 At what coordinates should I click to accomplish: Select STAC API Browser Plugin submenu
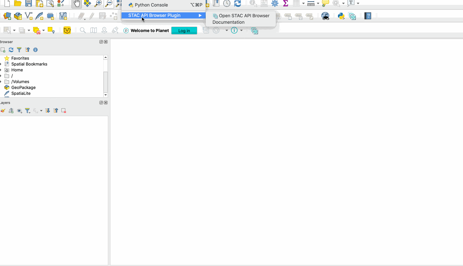(x=163, y=15)
